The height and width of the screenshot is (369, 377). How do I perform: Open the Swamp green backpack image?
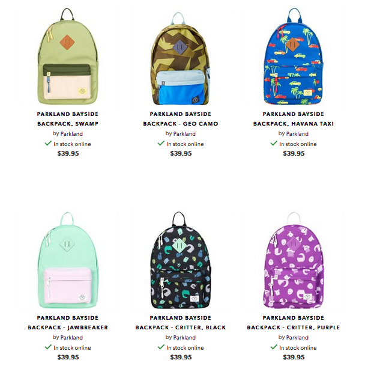(x=68, y=56)
